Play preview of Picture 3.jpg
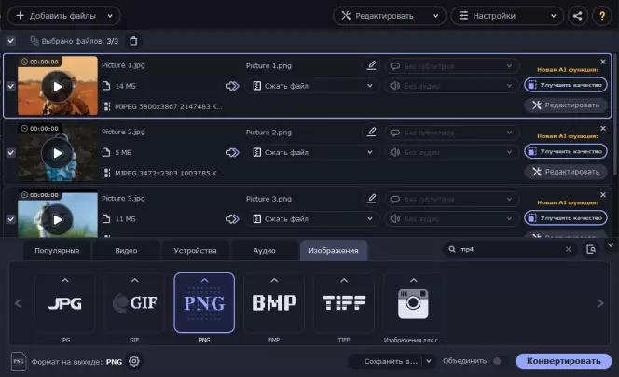Viewport: 619px width, 377px height. point(57,219)
